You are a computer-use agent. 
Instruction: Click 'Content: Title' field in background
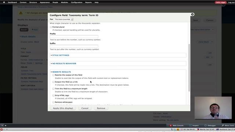[27, 71]
